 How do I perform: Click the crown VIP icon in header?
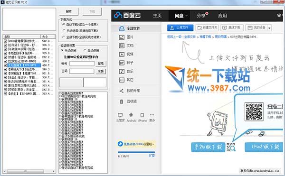point(279,16)
